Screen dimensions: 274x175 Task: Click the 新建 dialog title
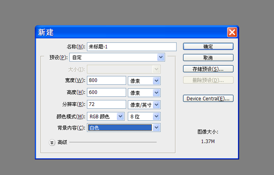pos(46,32)
